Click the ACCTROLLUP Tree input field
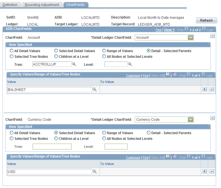This screenshot has height=188, width=221. point(52,64)
